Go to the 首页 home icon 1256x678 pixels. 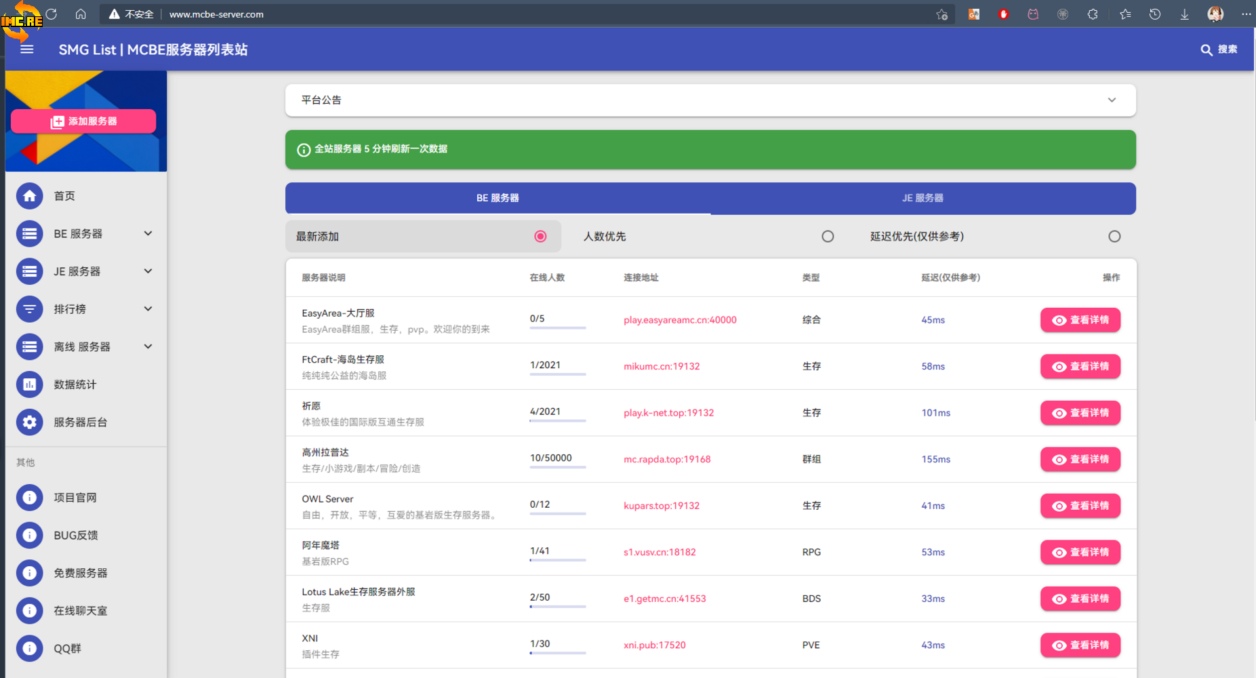pos(29,196)
